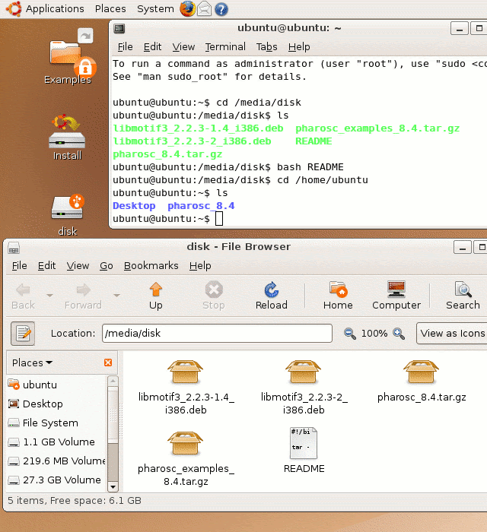Open the mail client panel icon
This screenshot has width=487, height=532.
[x=204, y=9]
